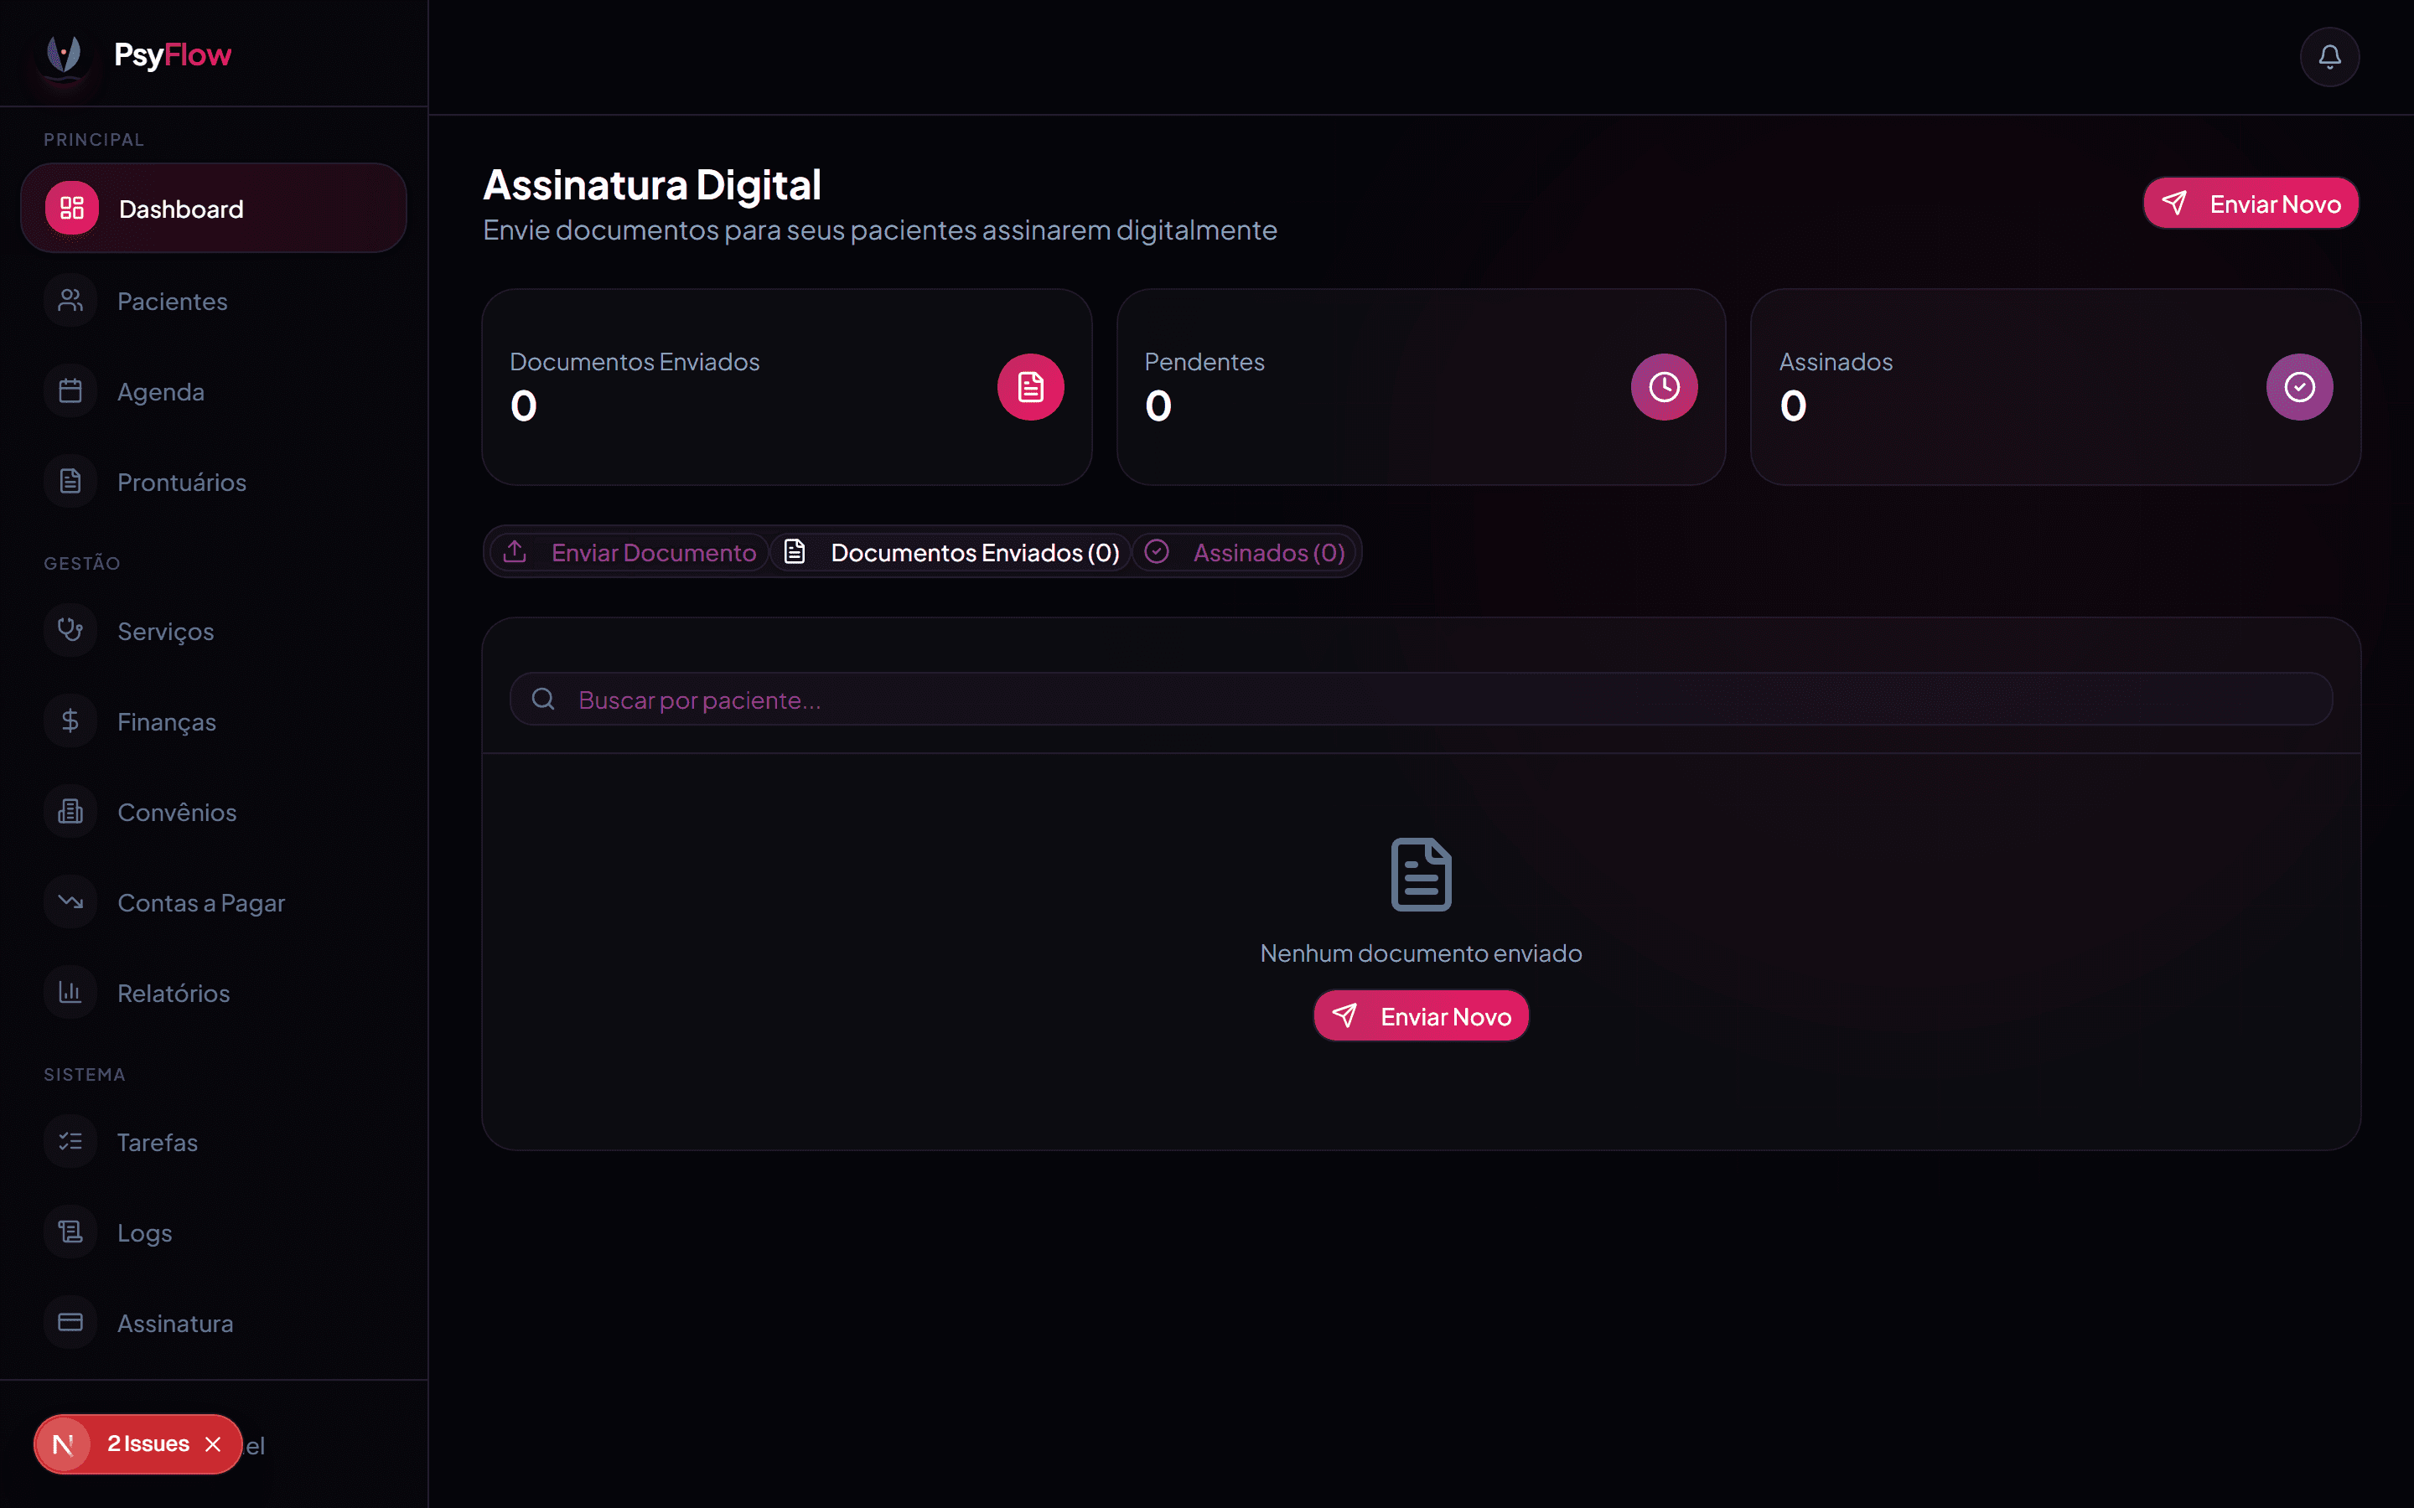2414x1508 pixels.
Task: Click Enviar Novo button in page header
Action: (2251, 204)
